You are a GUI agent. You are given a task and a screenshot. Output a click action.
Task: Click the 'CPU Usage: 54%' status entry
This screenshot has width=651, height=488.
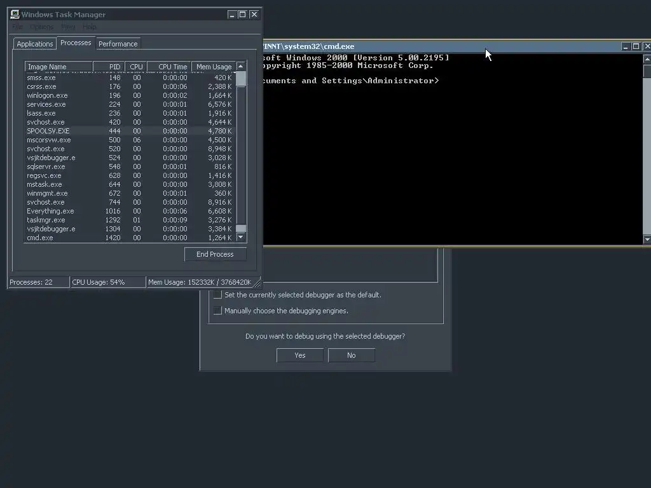108,282
